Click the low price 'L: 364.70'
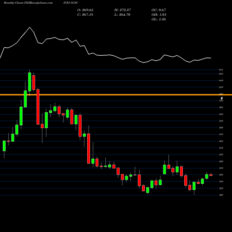 point(122,15)
